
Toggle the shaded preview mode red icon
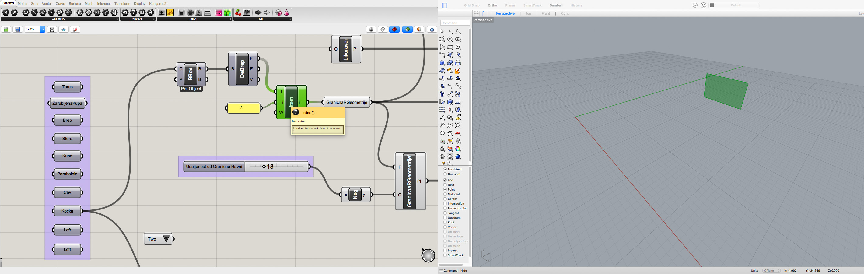(x=394, y=30)
